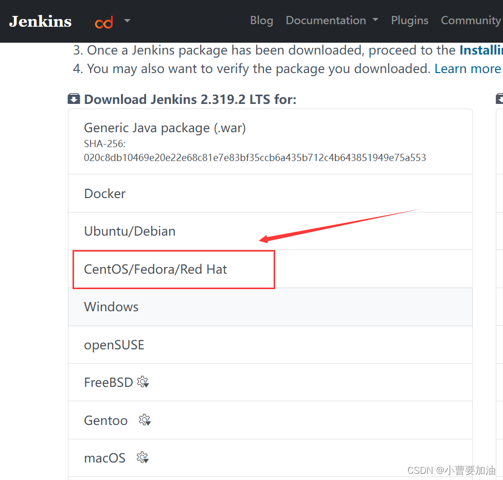
Task: Go to the Plugins page
Action: (409, 20)
